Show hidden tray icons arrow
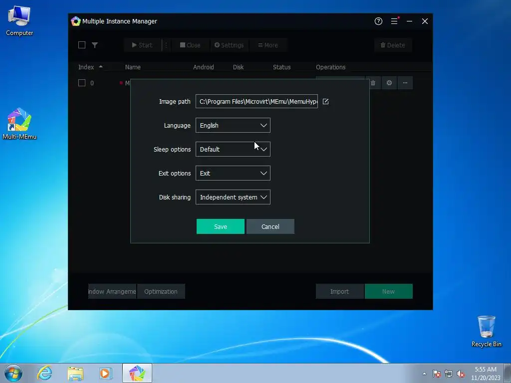 pyautogui.click(x=424, y=374)
